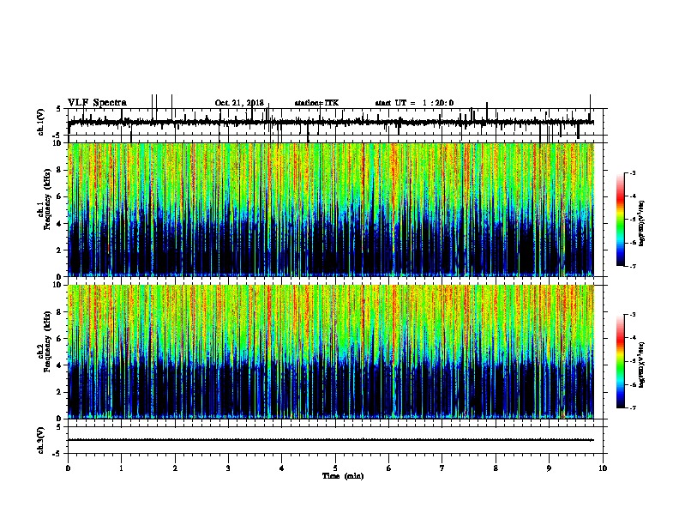Click the "ch.1(V)" waveform axis label
679x525 pixels.
tap(41, 122)
